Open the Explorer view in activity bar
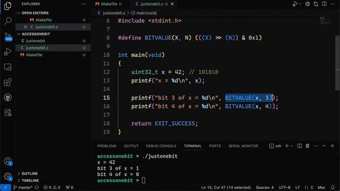340x191 pixels. click(x=7, y=6)
